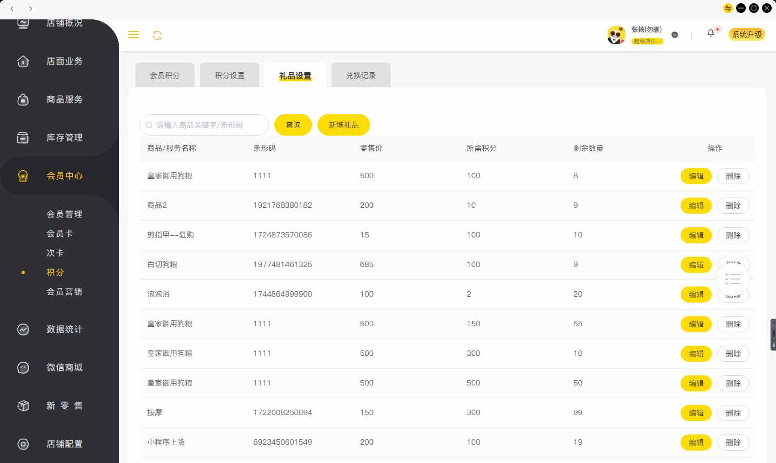Select the 礼品设置 tab
Viewport: 776px width, 463px height.
[x=295, y=75]
